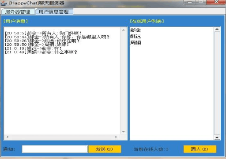
Task: Click message panel scroll left arrow
Action: pos(8,137)
